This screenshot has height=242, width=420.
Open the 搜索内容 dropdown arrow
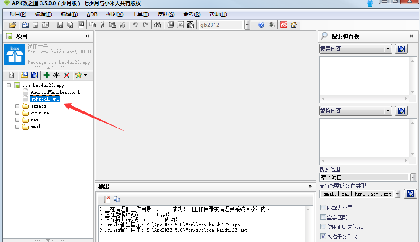[388, 49]
